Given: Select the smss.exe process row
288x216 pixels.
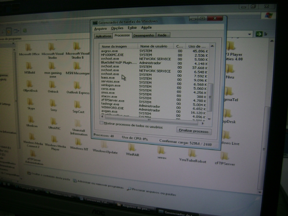Looking at the screenshot, I should point(154,94).
